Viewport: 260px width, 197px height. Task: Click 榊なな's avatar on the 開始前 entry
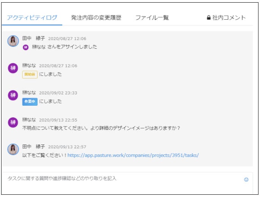pyautogui.click(x=13, y=68)
